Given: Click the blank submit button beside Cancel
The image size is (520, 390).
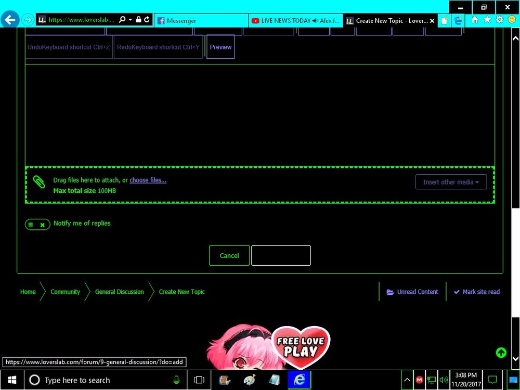Looking at the screenshot, I should tap(281, 255).
